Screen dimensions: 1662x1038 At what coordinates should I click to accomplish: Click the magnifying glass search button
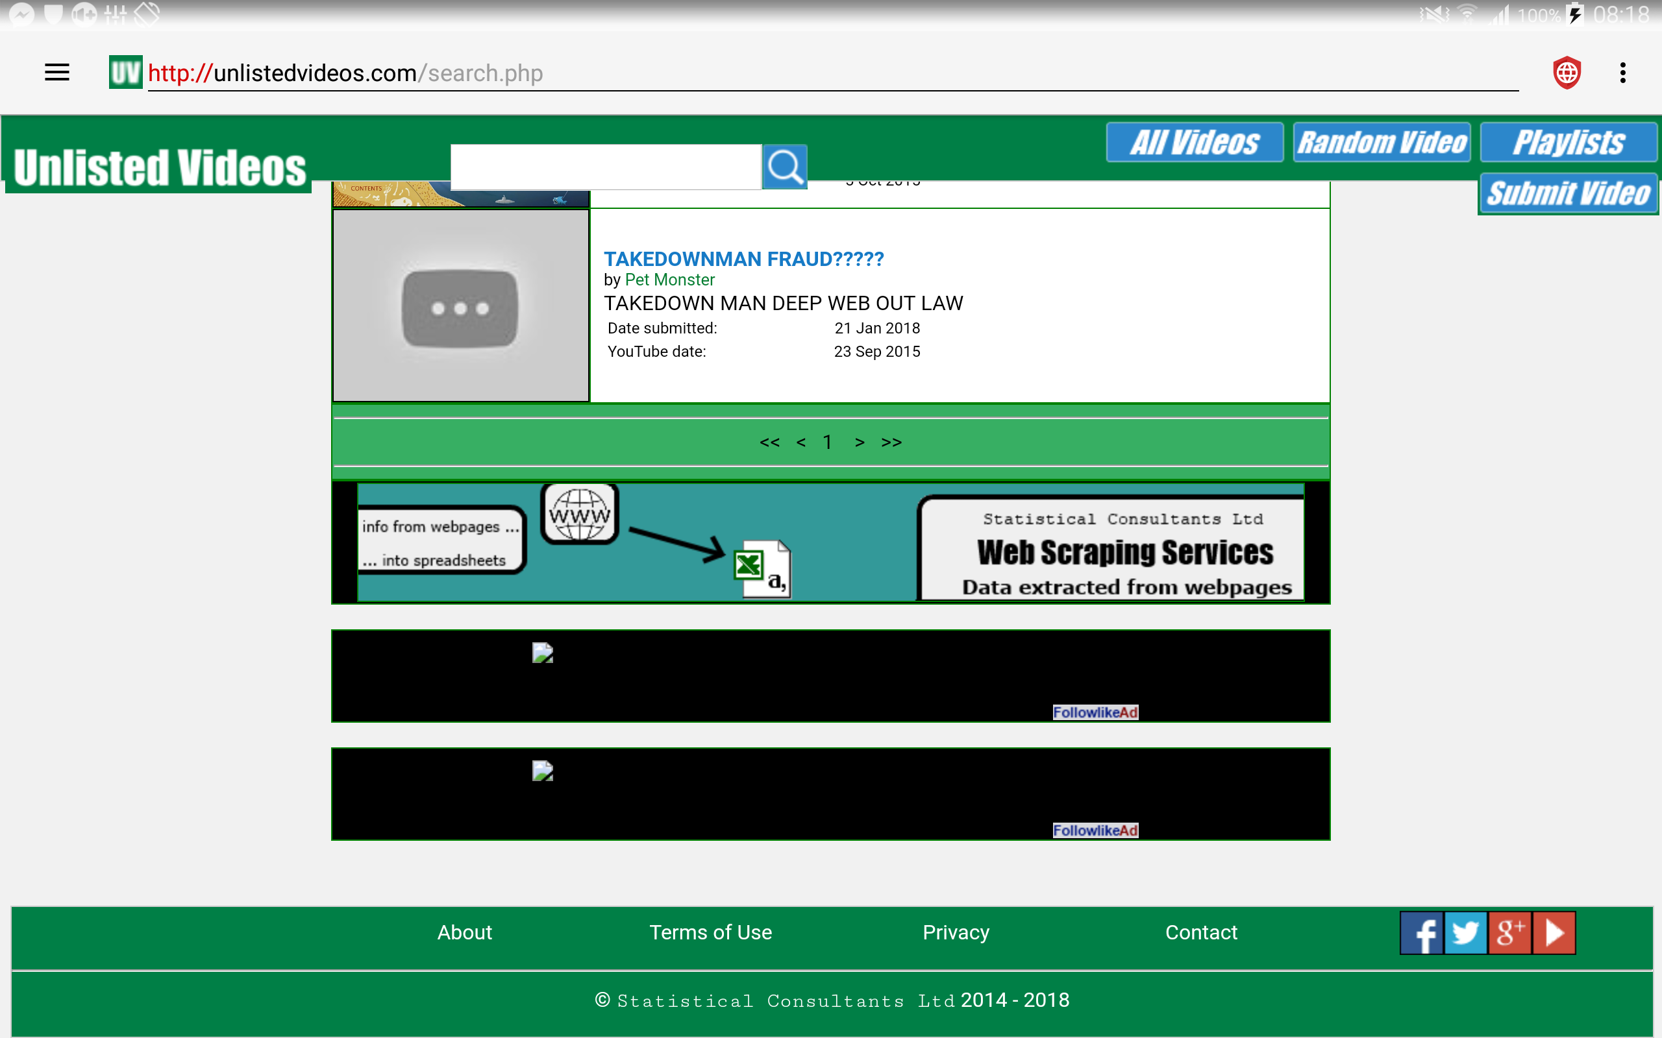click(785, 167)
